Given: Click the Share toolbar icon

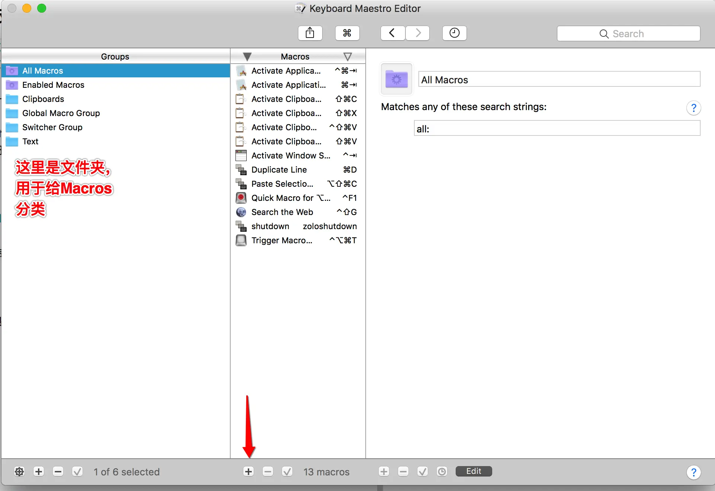Looking at the screenshot, I should [x=310, y=33].
